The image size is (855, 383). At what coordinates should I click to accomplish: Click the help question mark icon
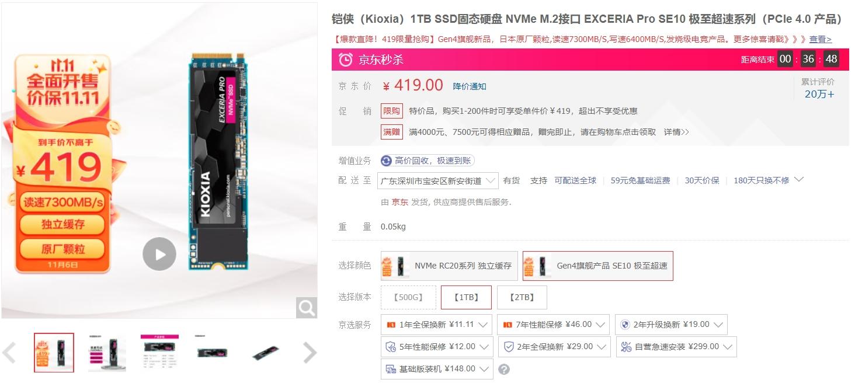[504, 369]
